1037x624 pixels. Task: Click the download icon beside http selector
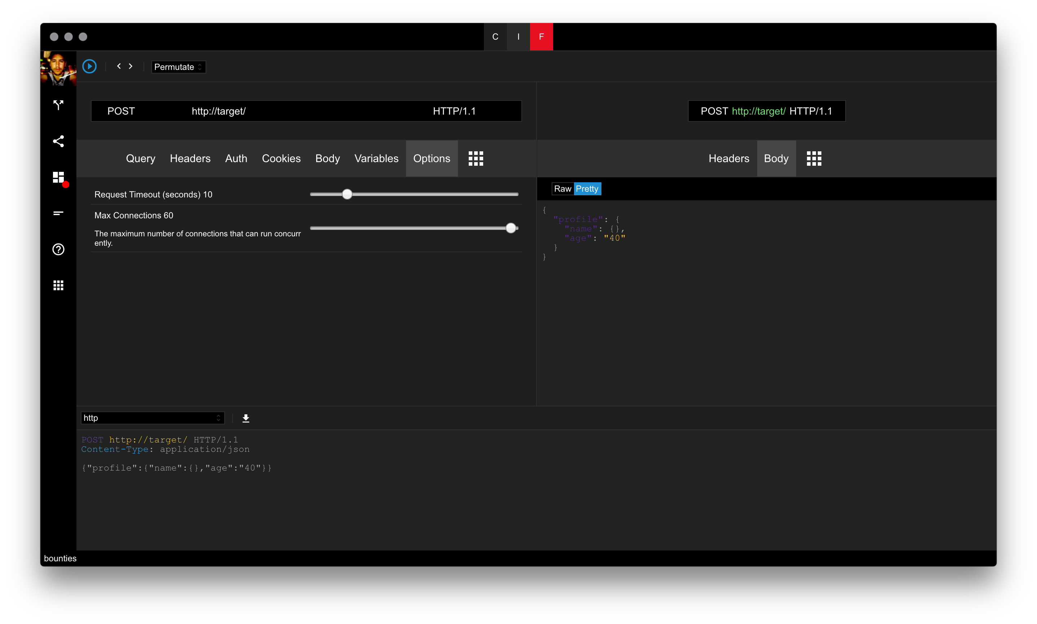click(246, 418)
